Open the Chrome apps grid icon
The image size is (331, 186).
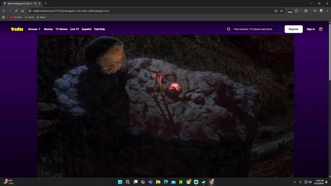coord(3,17)
